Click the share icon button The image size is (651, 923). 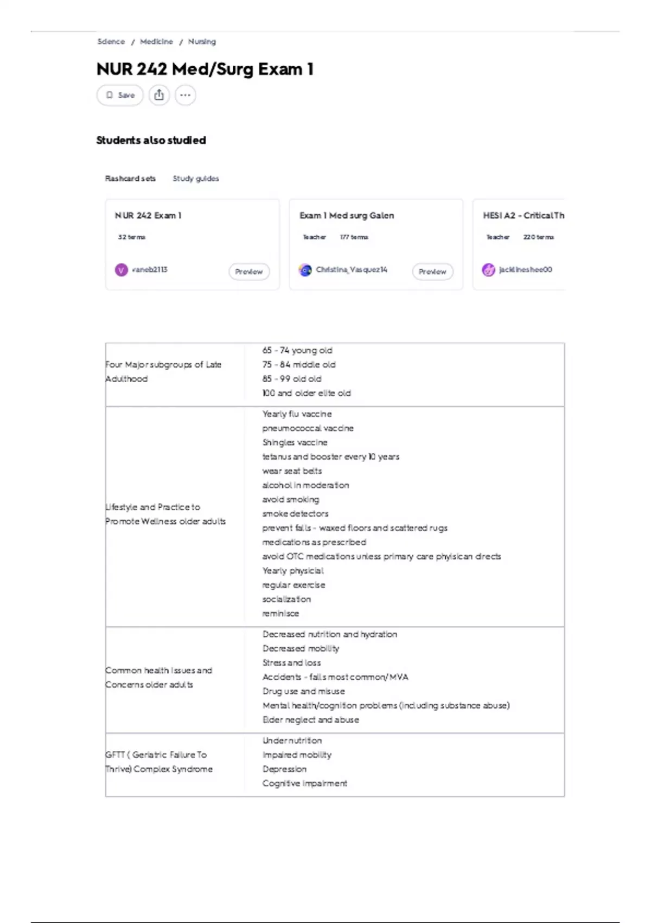tap(159, 95)
